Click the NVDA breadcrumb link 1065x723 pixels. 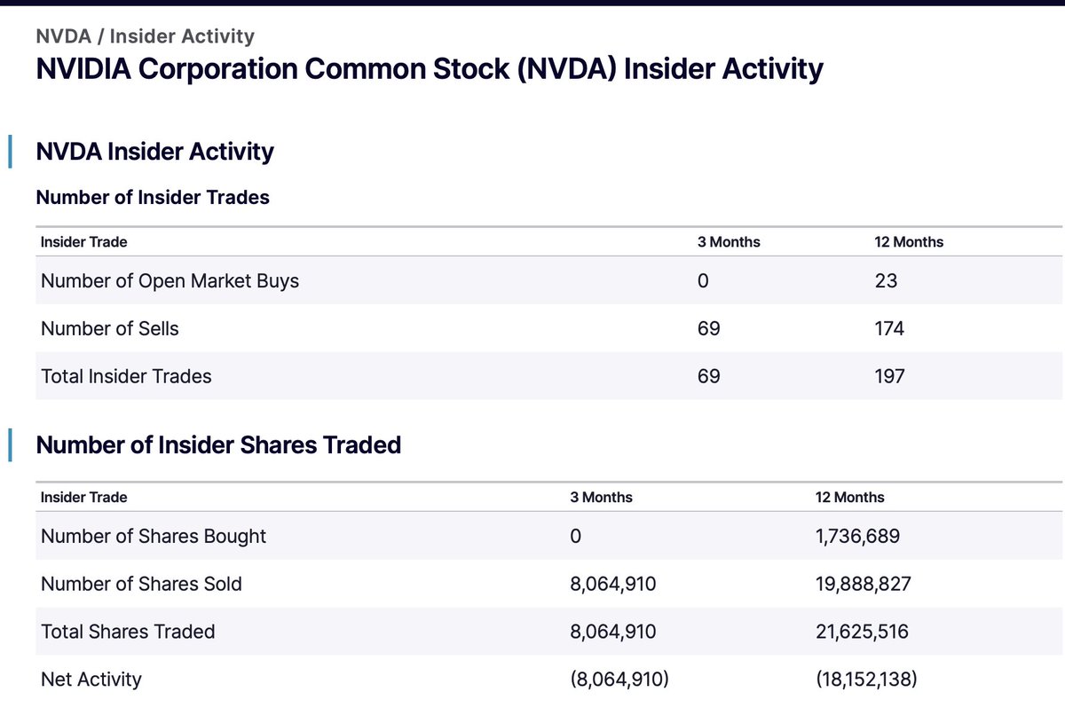coord(65,36)
